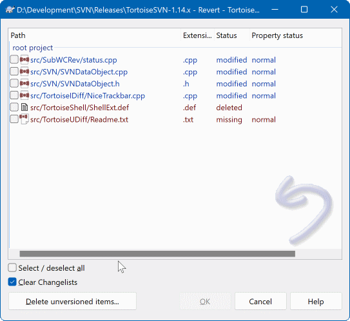Click the file icon for Readme.txt
The height and width of the screenshot is (321, 350).
[x=24, y=119]
